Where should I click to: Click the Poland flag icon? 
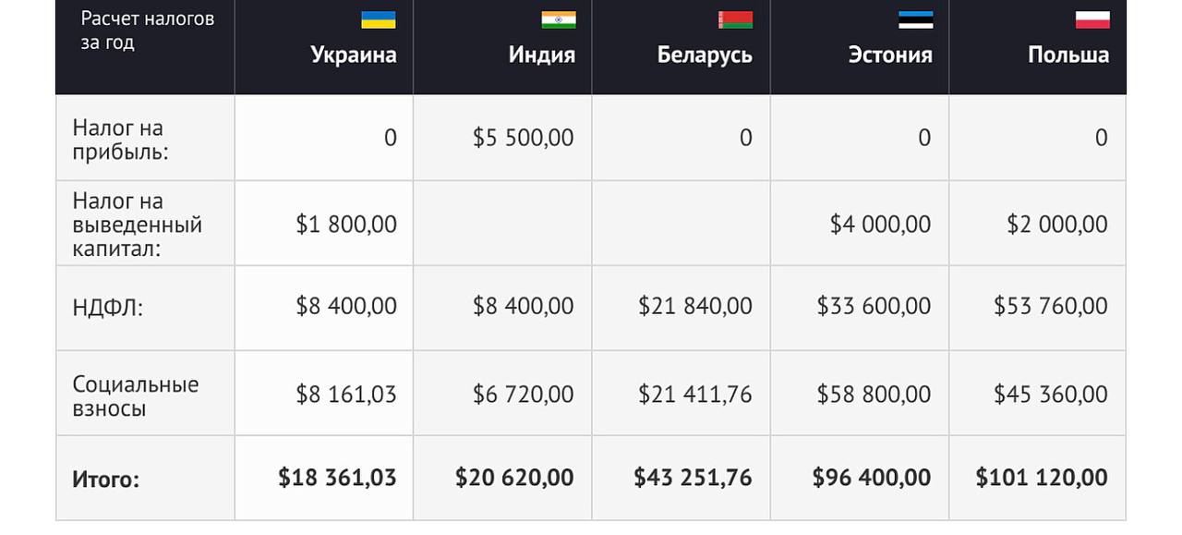pyautogui.click(x=1092, y=19)
